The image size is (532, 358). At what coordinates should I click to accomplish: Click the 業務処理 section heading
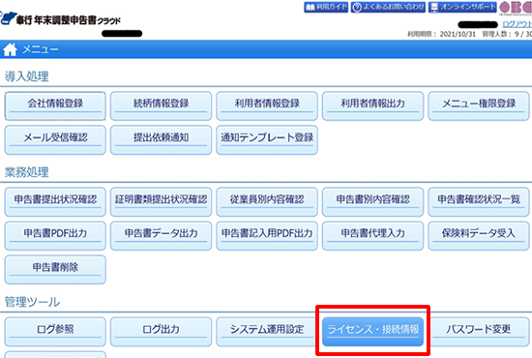(27, 172)
